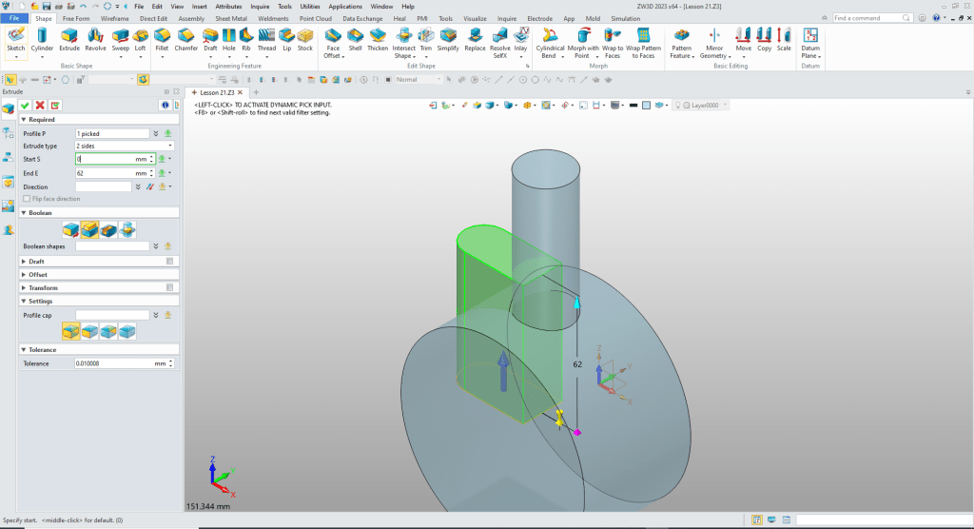Click the End E value field
The height and width of the screenshot is (529, 974).
pyautogui.click(x=105, y=173)
